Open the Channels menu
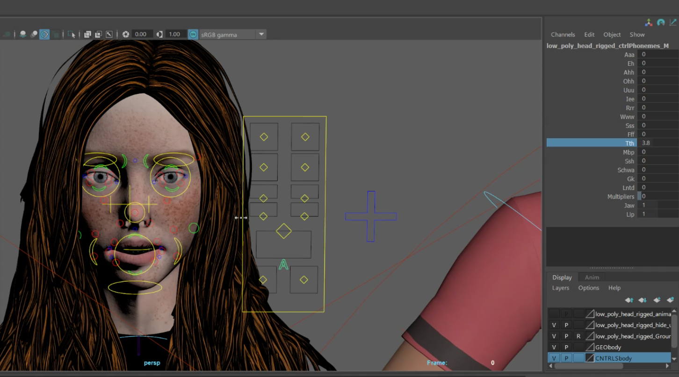679x377 pixels. pyautogui.click(x=563, y=35)
